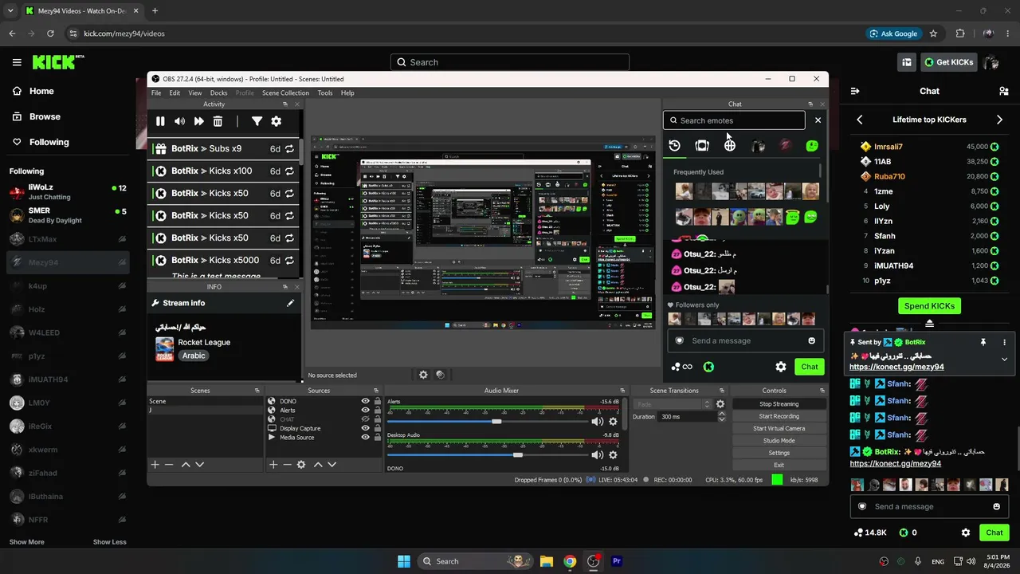The width and height of the screenshot is (1020, 574).
Task: Open the Kick notifications panel icon
Action: 907,62
